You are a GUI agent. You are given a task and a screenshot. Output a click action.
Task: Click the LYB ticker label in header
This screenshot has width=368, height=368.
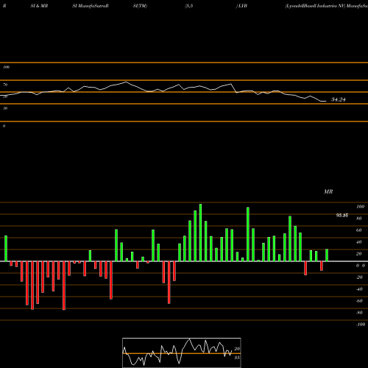(x=243, y=6)
